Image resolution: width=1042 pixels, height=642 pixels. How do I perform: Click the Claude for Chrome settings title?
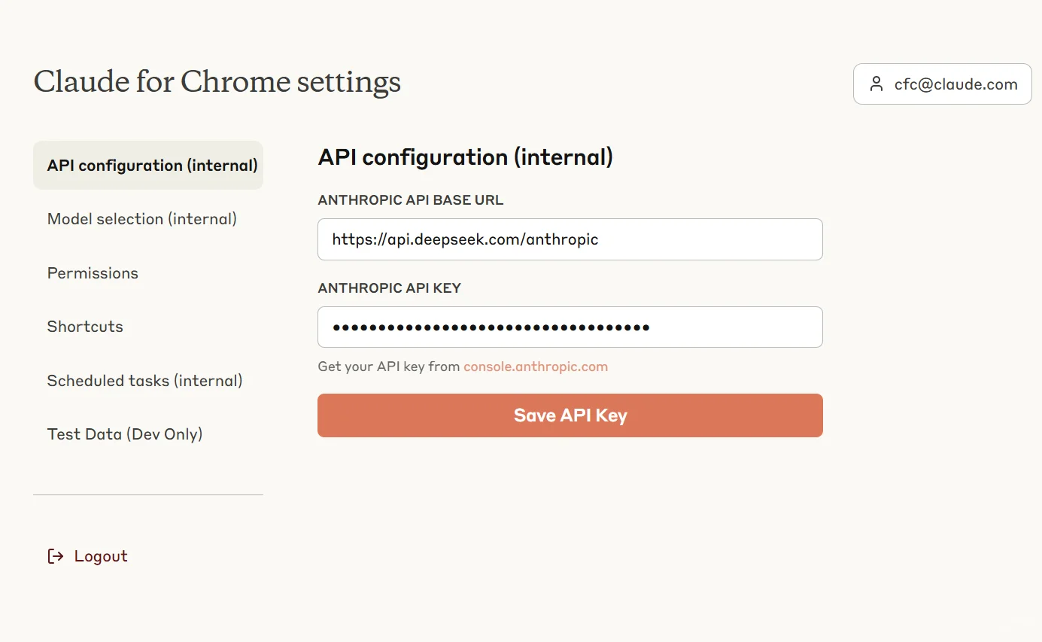[x=217, y=82]
